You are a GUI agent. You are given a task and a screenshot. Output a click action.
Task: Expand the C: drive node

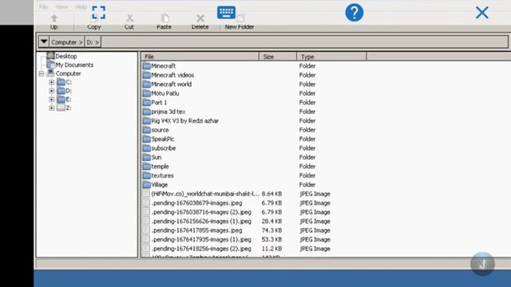pos(51,82)
